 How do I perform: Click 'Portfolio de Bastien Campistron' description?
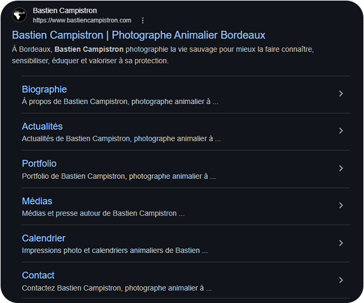(x=119, y=176)
